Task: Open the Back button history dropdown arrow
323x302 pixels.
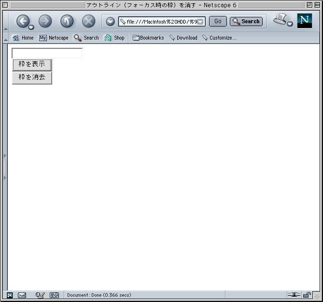Action: [x=31, y=27]
